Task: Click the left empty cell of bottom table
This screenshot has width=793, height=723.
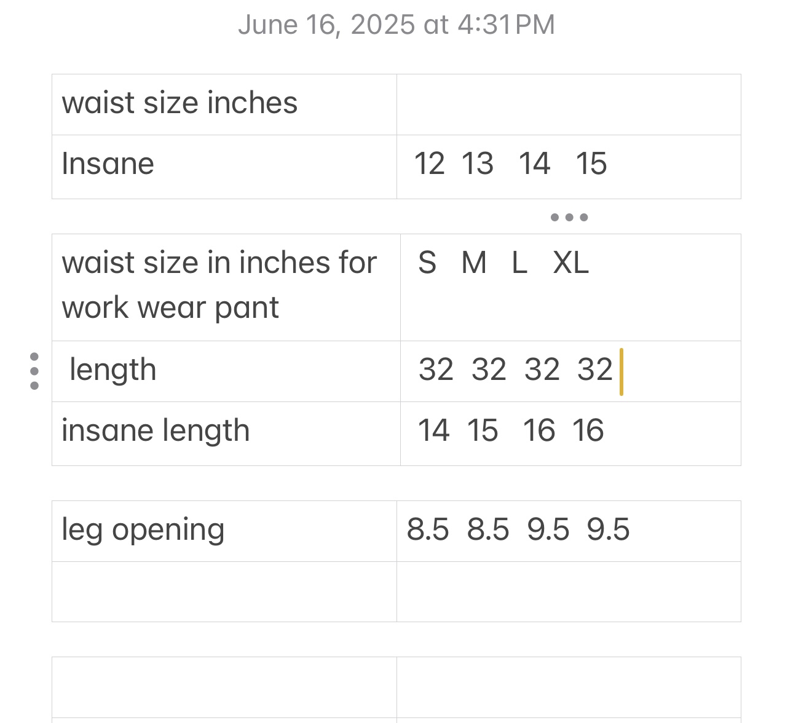Action: pos(224,687)
